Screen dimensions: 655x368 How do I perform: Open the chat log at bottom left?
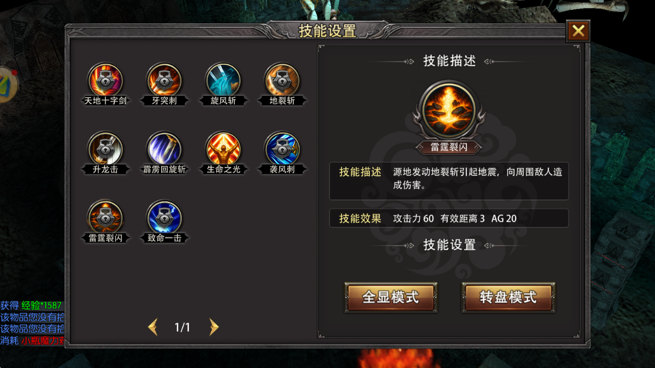pos(32,323)
